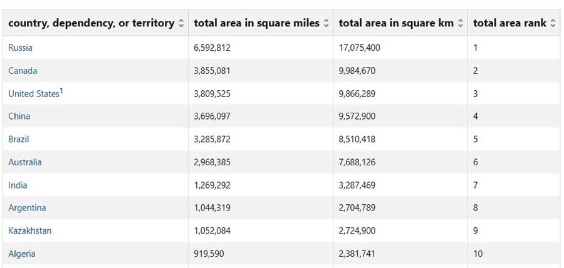Click Canada's square miles value 3,855,081
Viewport: 564px width, 268px height.
pyautogui.click(x=212, y=71)
